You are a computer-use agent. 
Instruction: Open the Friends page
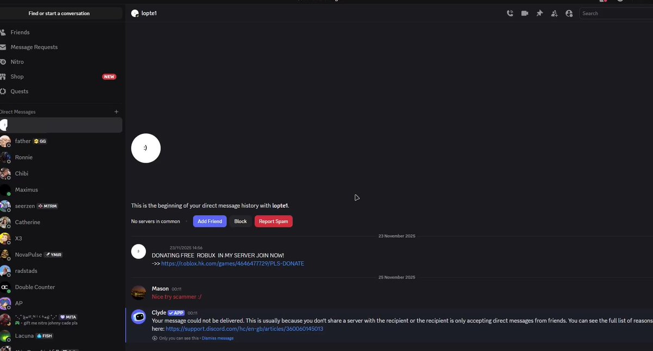(61, 32)
